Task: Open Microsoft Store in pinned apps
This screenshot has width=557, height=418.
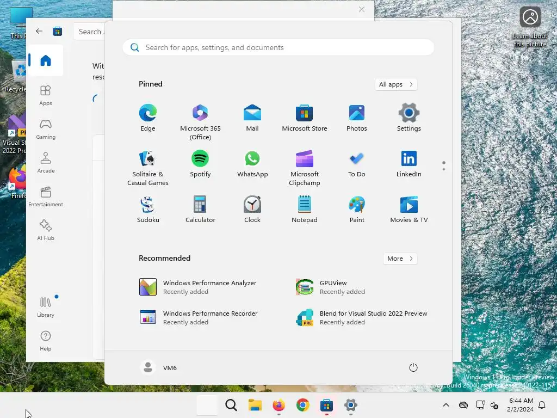Action: [x=305, y=118]
